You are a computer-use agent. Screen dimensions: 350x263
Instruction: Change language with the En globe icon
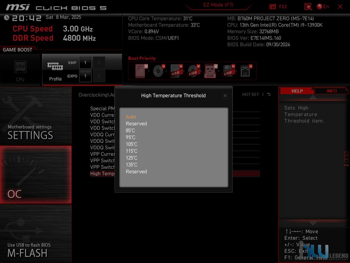[322, 7]
